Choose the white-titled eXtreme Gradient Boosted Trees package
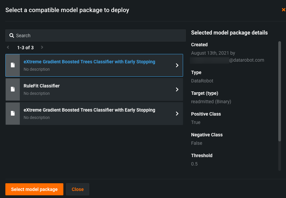The image size is (286, 198). [89, 110]
